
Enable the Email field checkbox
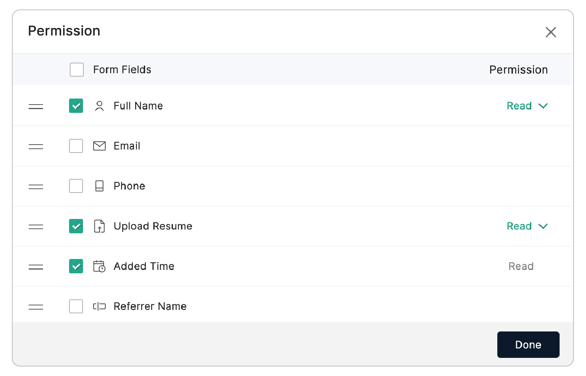76,146
